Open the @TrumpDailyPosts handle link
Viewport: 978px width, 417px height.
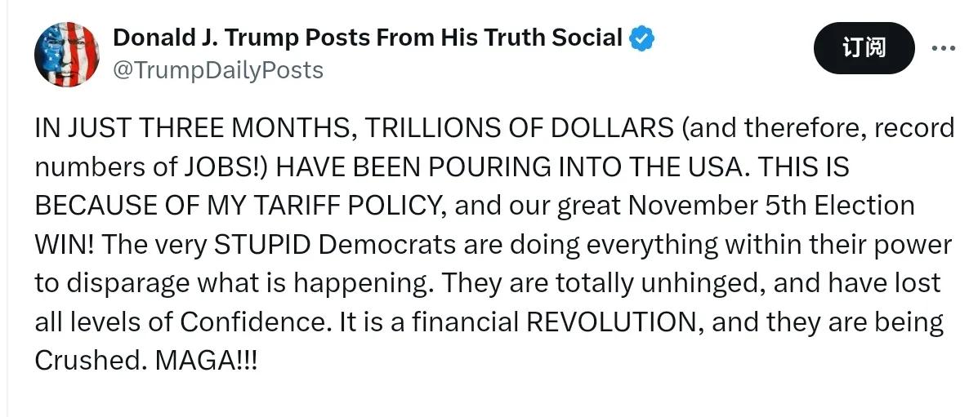coord(217,70)
